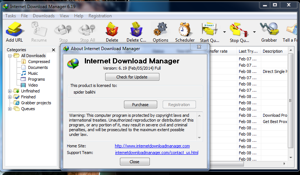300x175 pixels.
Task: Open the Help menu
Action: click(79, 16)
